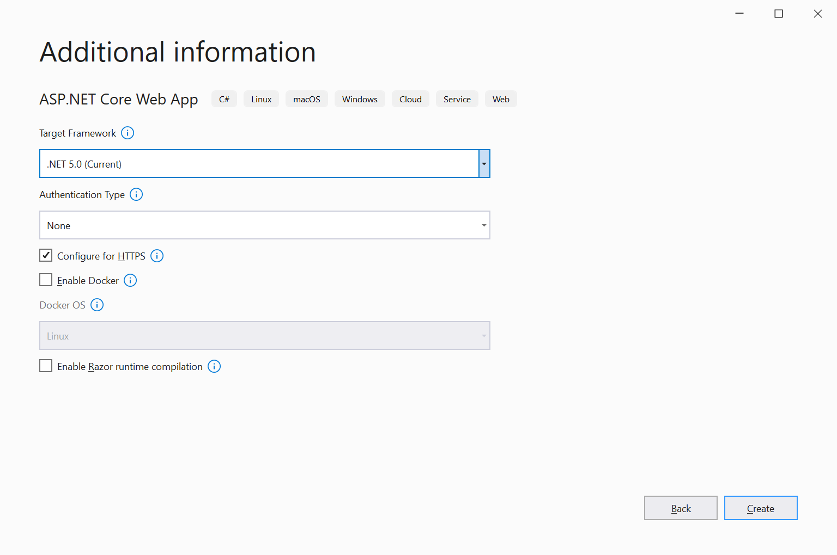Click the disabled Docker OS Linux dropdown
The height and width of the screenshot is (555, 837).
coord(264,336)
